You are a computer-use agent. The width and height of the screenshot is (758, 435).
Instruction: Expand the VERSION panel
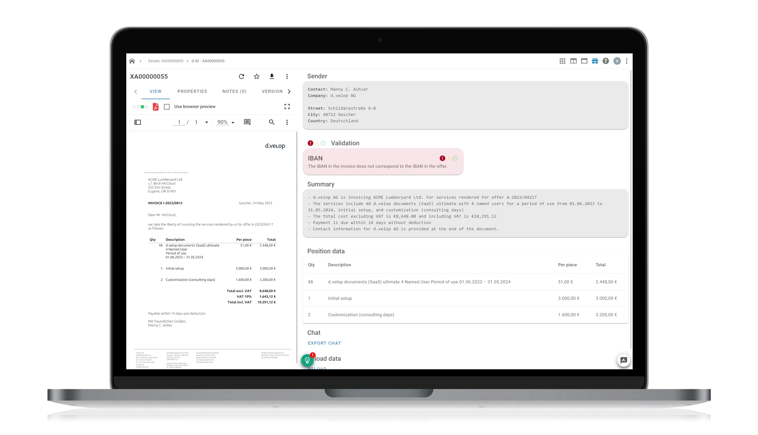click(272, 91)
